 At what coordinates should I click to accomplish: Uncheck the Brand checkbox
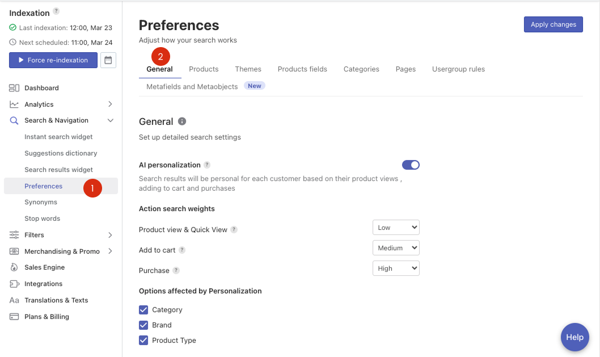coord(144,325)
